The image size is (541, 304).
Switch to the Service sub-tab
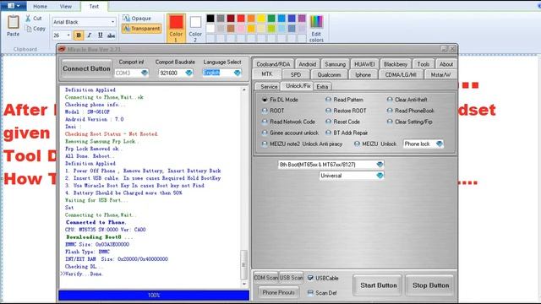coord(269,87)
